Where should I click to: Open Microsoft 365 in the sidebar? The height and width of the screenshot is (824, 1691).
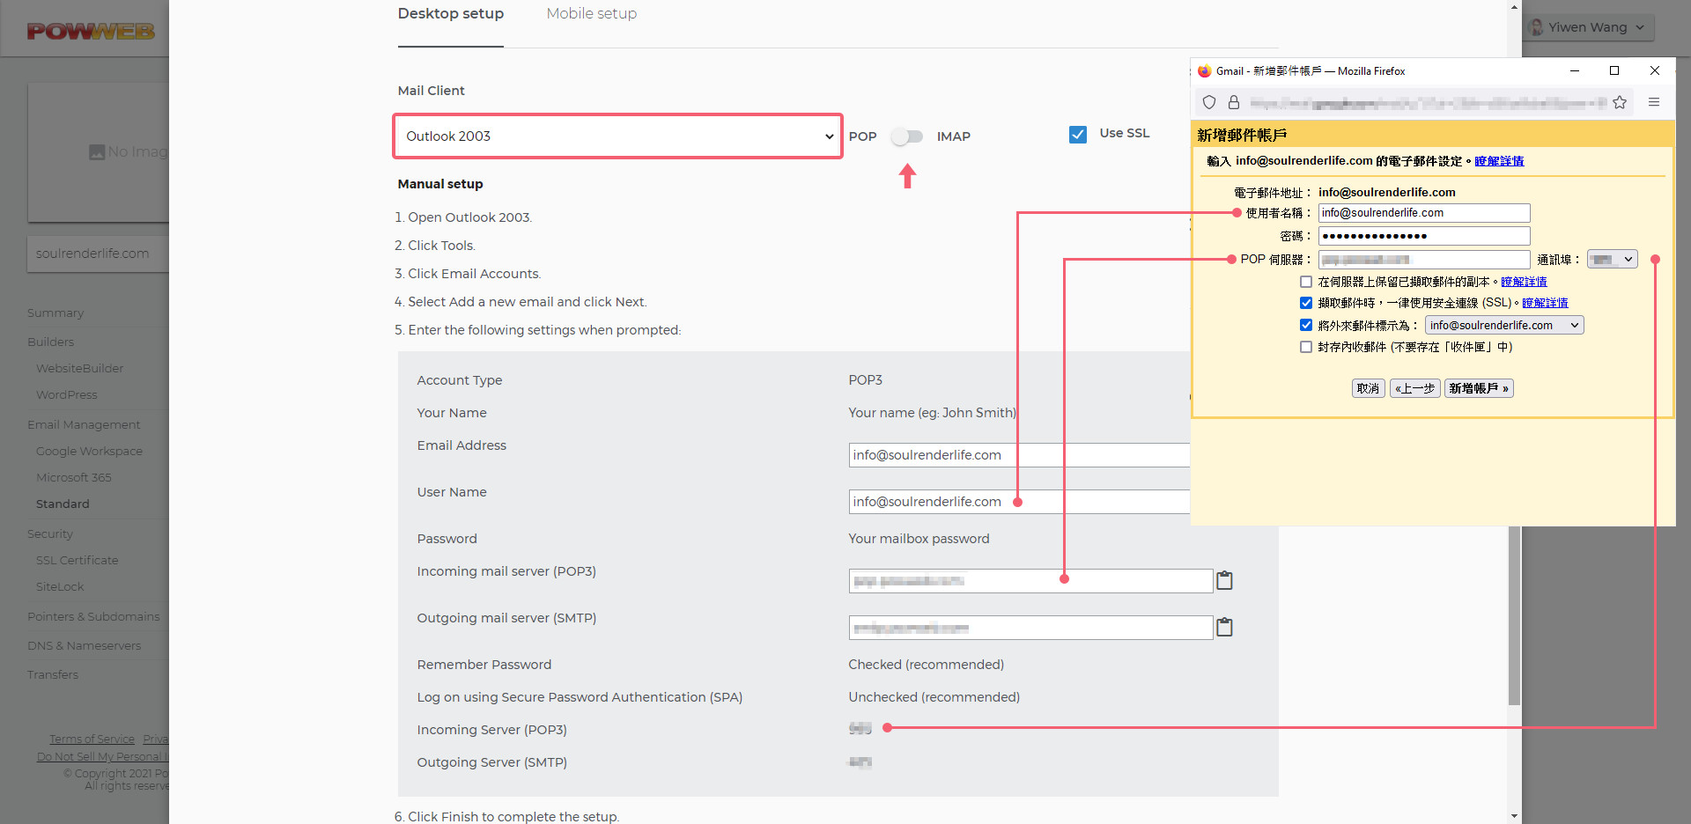click(x=74, y=478)
